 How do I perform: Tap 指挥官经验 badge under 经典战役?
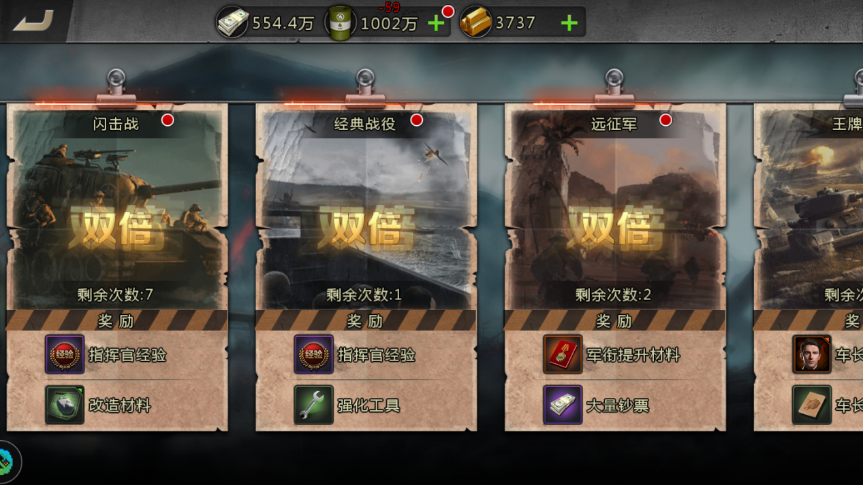click(x=314, y=354)
